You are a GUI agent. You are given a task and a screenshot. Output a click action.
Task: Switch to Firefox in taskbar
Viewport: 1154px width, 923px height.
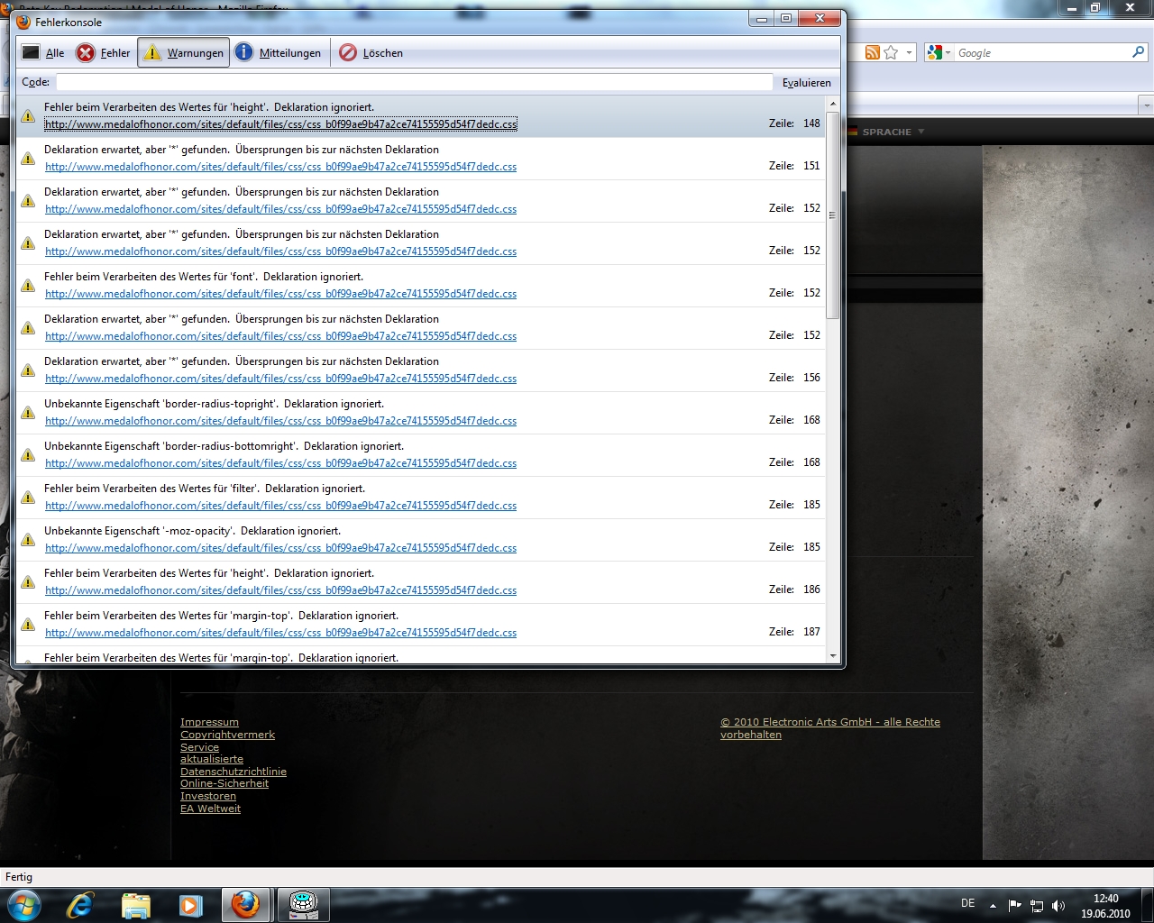click(x=245, y=905)
